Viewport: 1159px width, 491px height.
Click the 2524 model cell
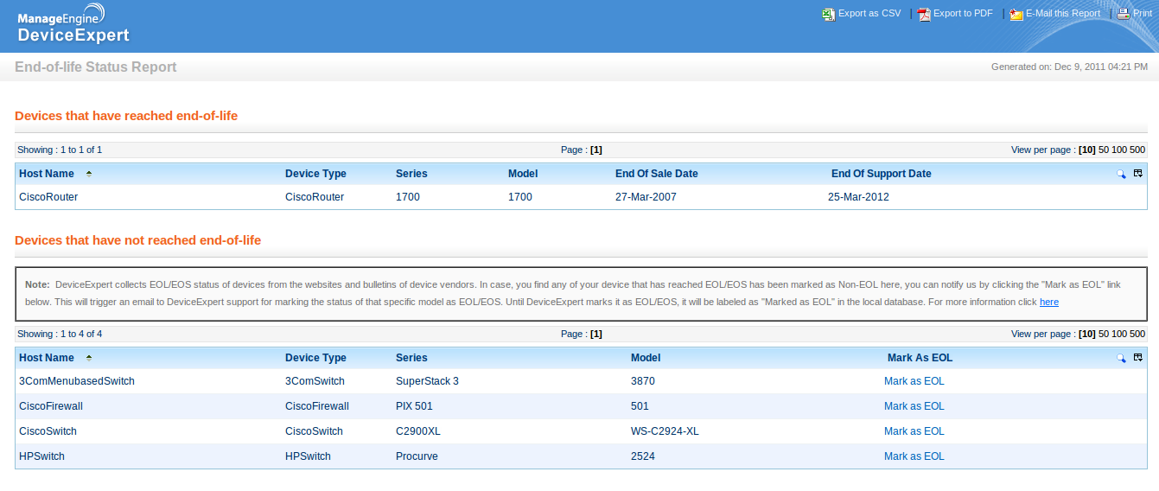pyautogui.click(x=642, y=456)
